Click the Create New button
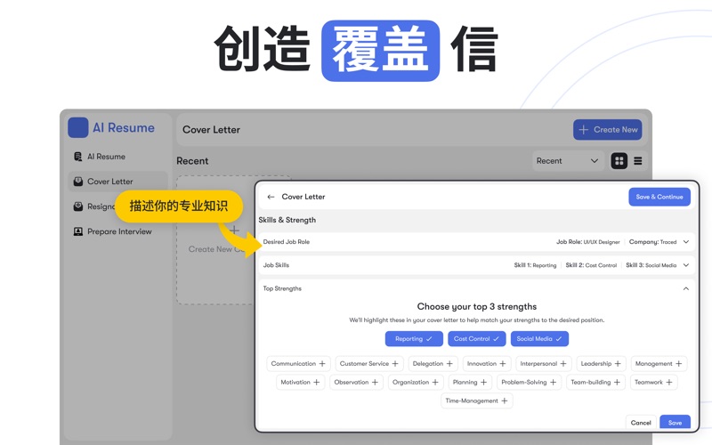 pyautogui.click(x=607, y=129)
